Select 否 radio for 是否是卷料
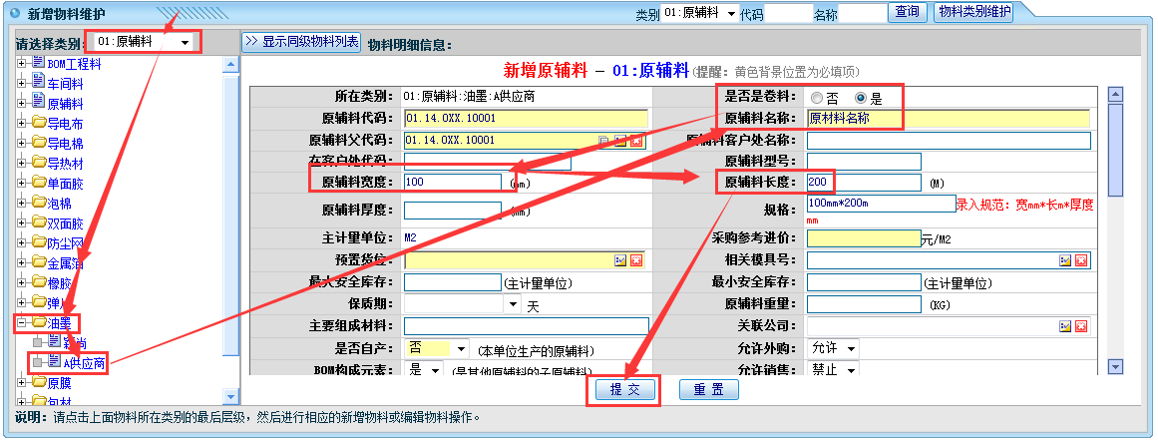 point(817,98)
